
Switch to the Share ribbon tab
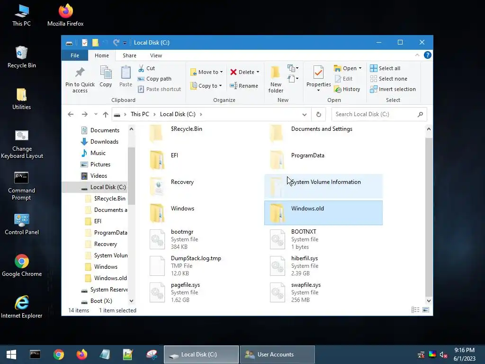click(x=129, y=55)
